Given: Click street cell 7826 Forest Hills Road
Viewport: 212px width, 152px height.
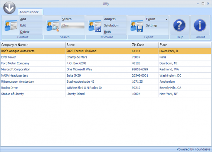Looking at the screenshot, I should point(98,51).
